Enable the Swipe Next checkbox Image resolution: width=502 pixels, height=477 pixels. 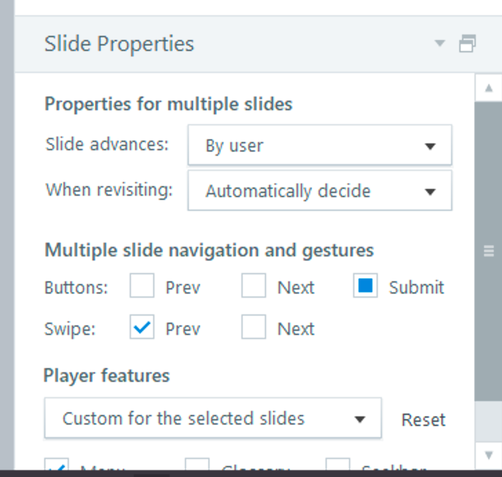click(254, 328)
